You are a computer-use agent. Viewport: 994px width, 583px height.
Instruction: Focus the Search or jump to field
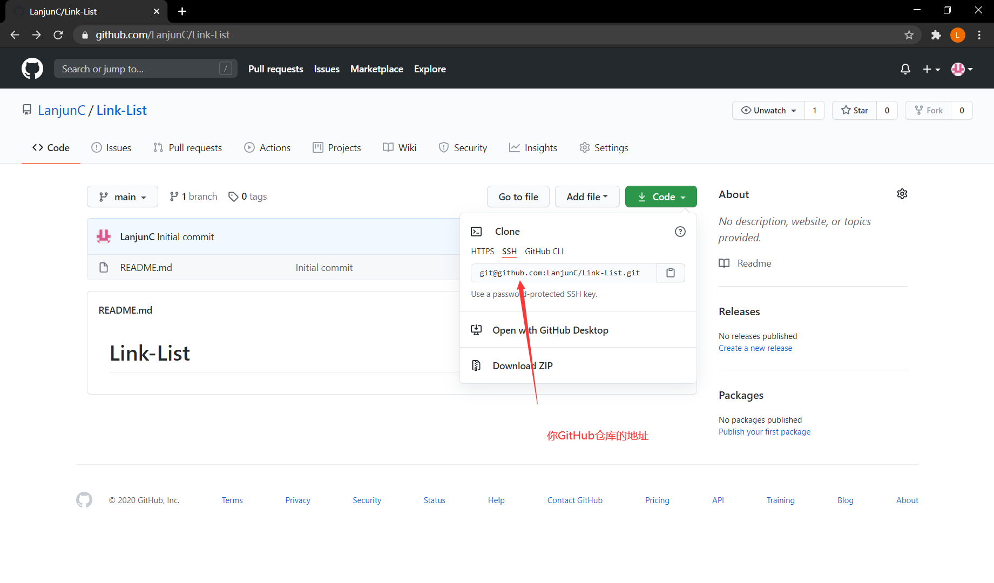point(146,69)
